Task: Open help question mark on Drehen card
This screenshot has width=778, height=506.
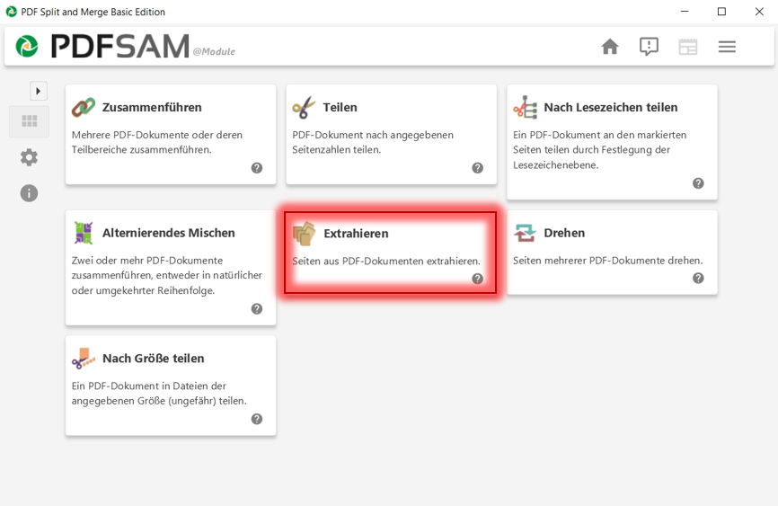Action: [x=698, y=278]
